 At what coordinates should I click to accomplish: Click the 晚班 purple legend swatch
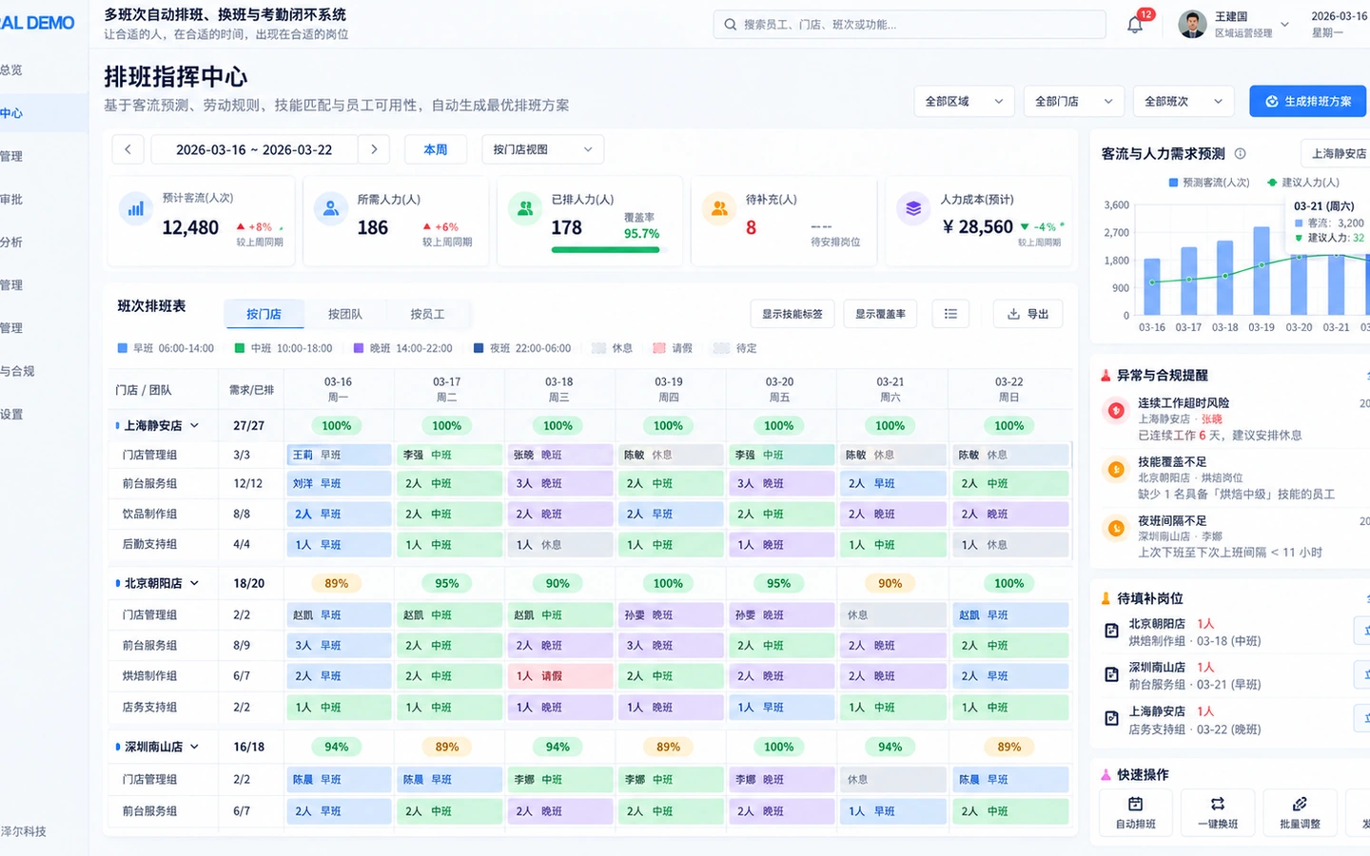click(359, 348)
